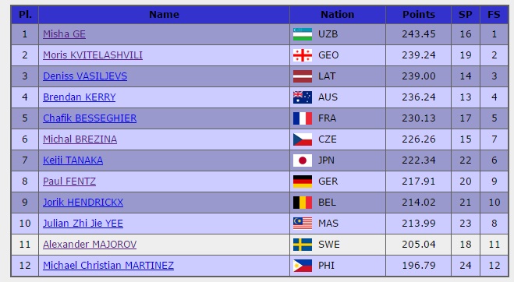Open Michal BREZINA's profile
This screenshot has height=282, width=514.
click(x=80, y=139)
